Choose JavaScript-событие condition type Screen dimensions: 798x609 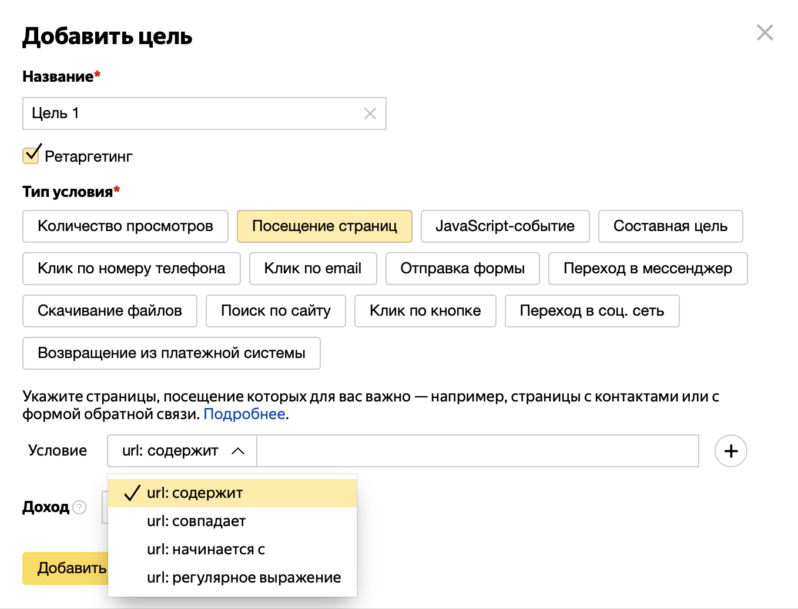pos(505,226)
